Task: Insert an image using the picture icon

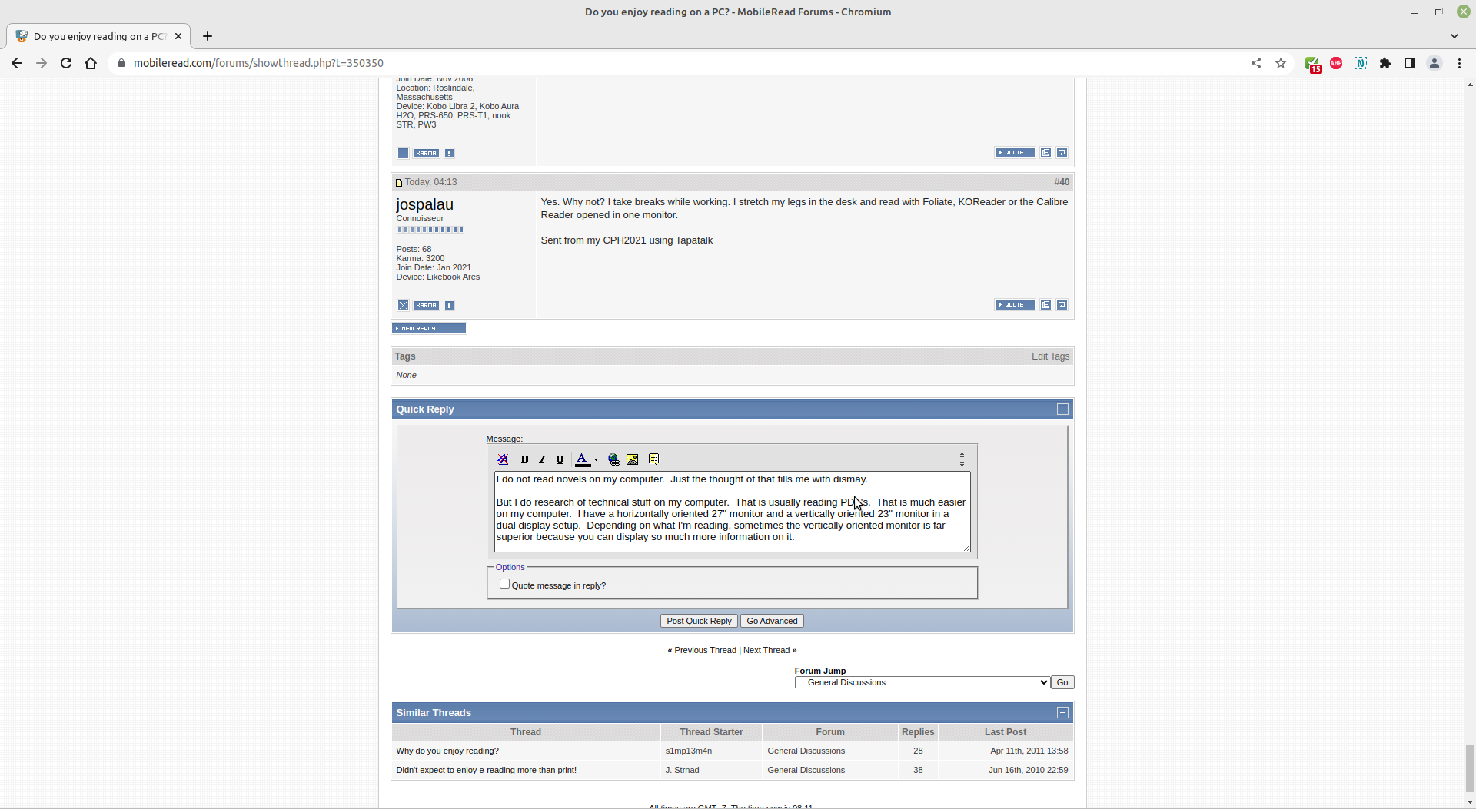Action: tap(633, 459)
